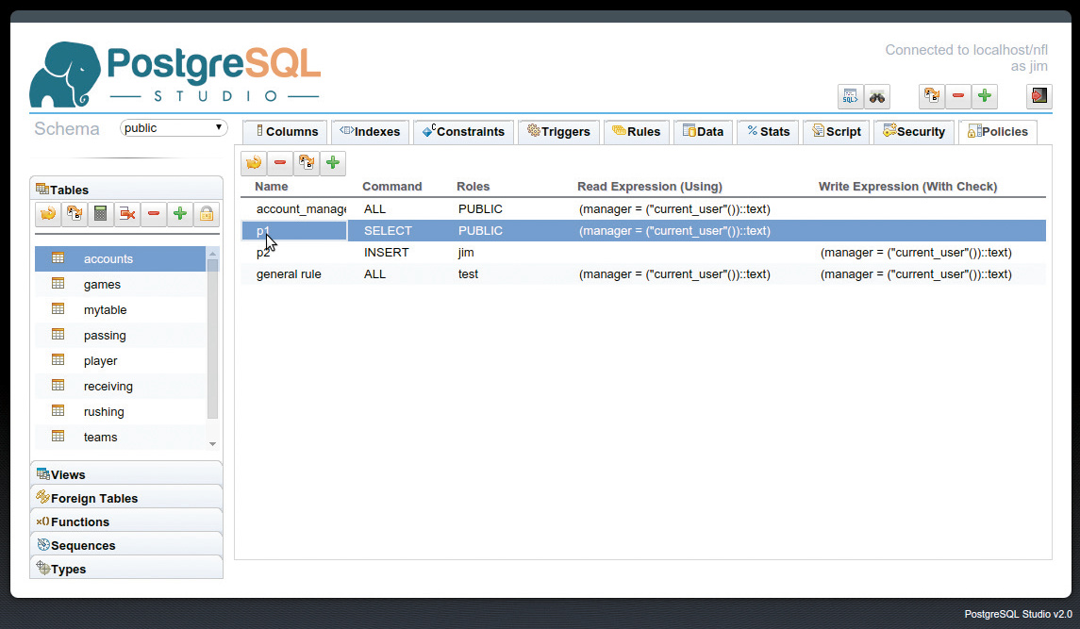
Task: Click the rename icon in the Tables toolbar
Action: coord(75,214)
